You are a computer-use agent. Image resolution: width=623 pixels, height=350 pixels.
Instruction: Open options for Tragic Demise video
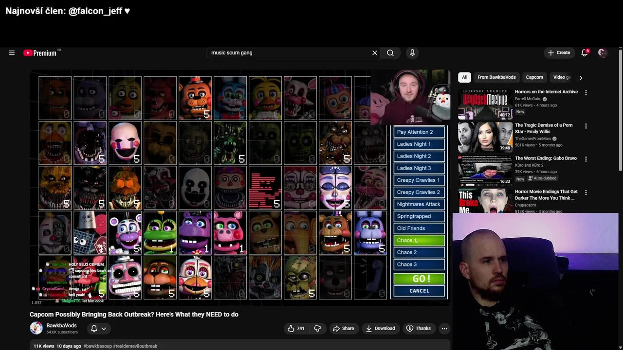click(x=586, y=126)
